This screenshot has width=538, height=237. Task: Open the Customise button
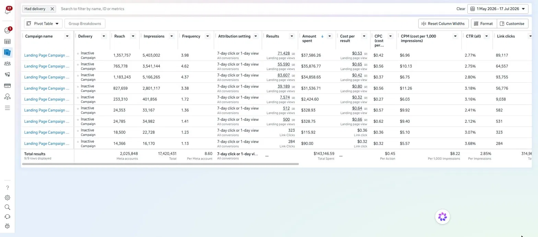pyautogui.click(x=512, y=24)
